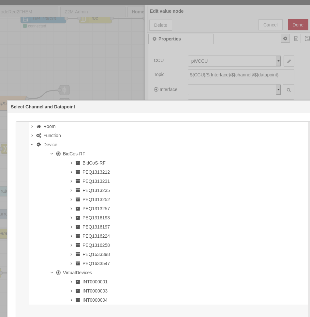
Task: Open the node properties gear panel icon
Action: coord(285,39)
